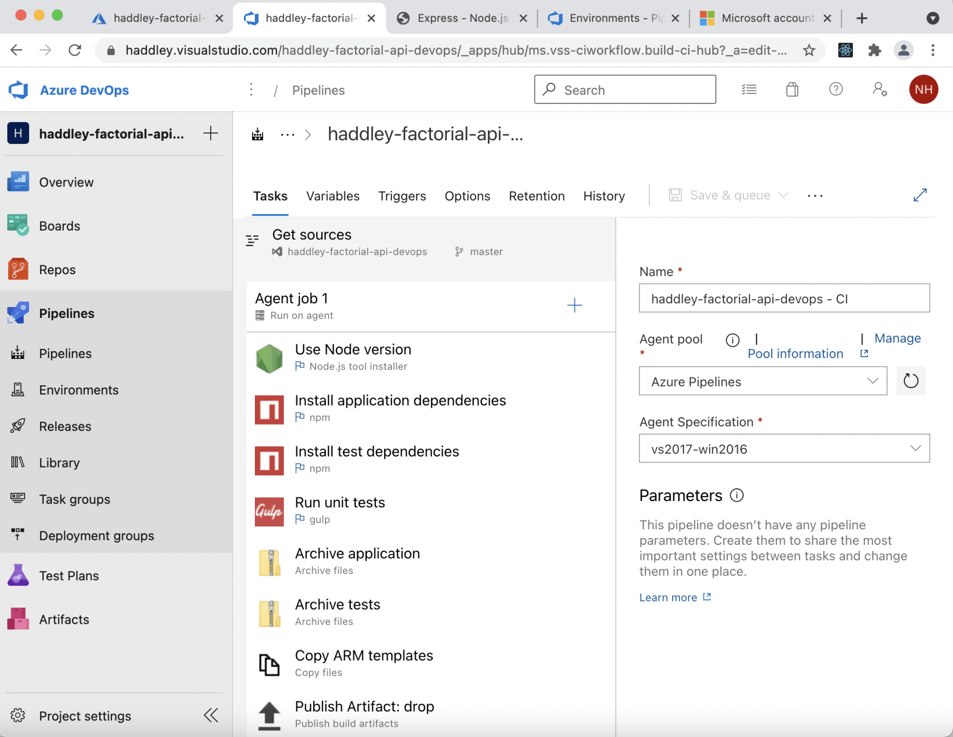Viewport: 953px width, 737px height.
Task: Click the Artifacts sidebar icon
Action: pyautogui.click(x=18, y=619)
